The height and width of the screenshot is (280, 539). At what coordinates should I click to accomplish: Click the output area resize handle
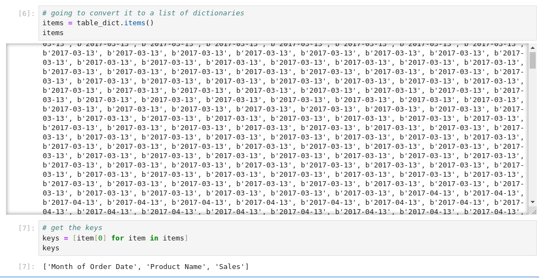click(532, 210)
